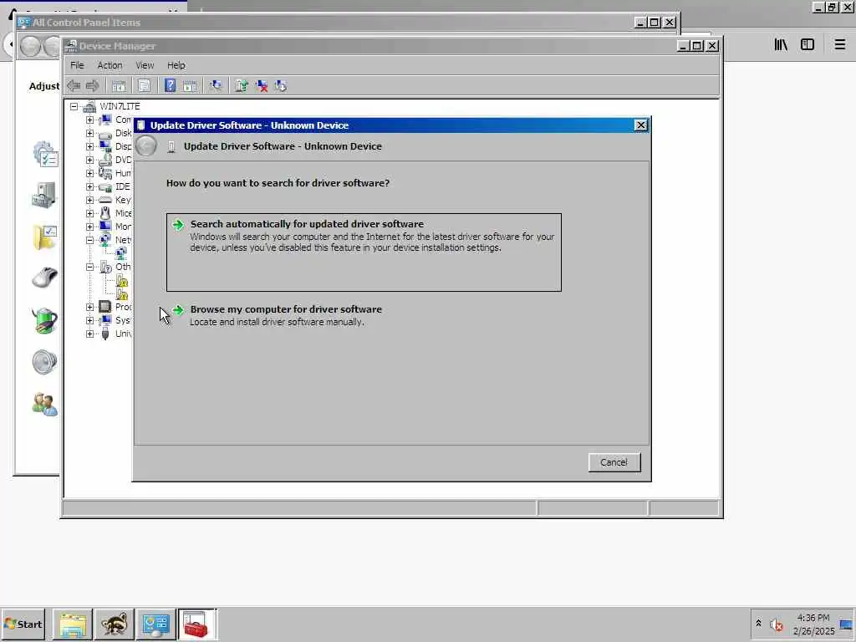This screenshot has height=642, width=856.
Task: Click the Uninstall device icon with red X
Action: (262, 86)
